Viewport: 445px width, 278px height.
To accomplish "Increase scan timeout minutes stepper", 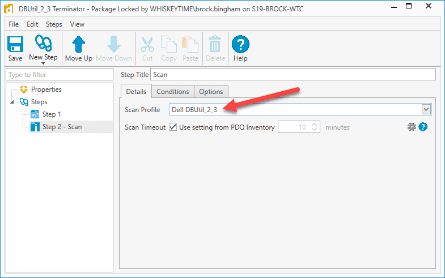I will (x=315, y=125).
